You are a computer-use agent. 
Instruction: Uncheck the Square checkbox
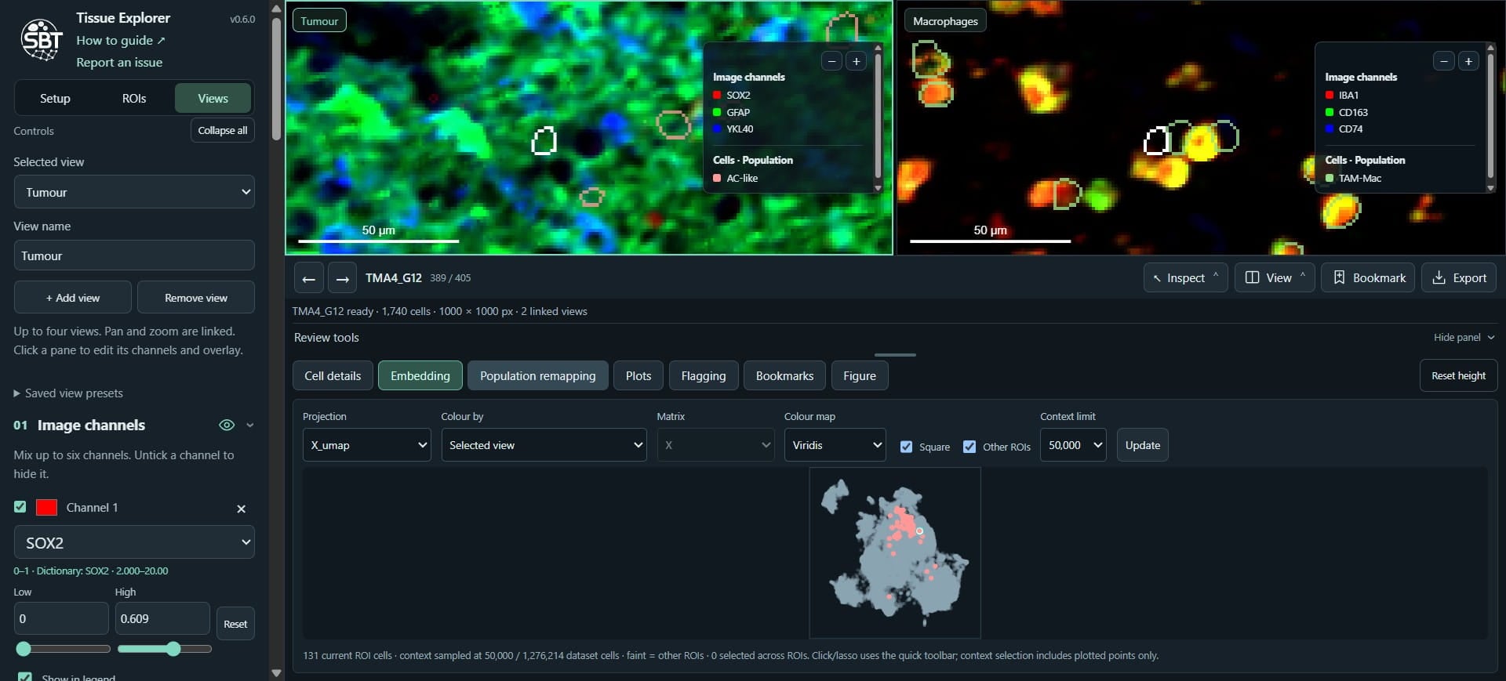(x=907, y=447)
